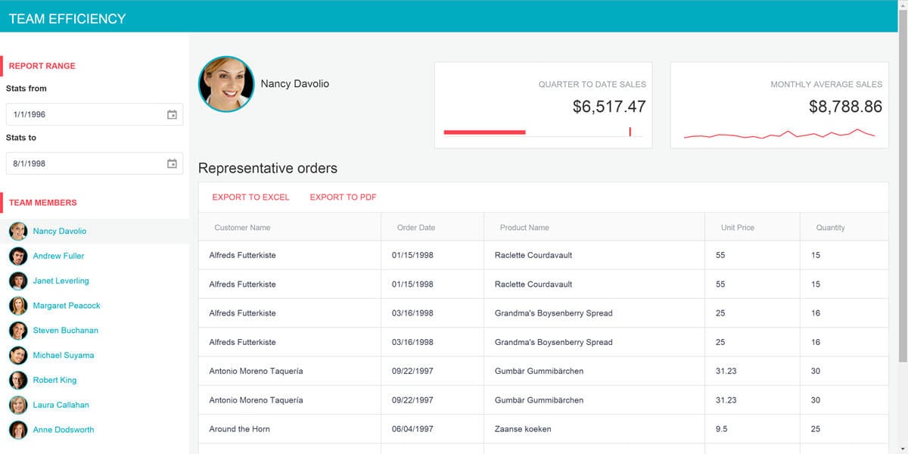Open the Stats to calendar picker
The height and width of the screenshot is (454, 908).
coord(173,163)
